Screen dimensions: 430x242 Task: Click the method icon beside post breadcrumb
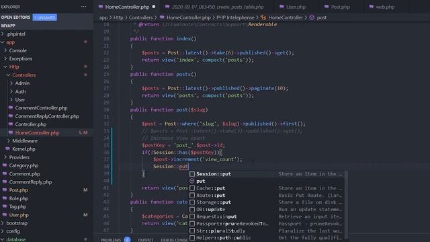click(312, 17)
